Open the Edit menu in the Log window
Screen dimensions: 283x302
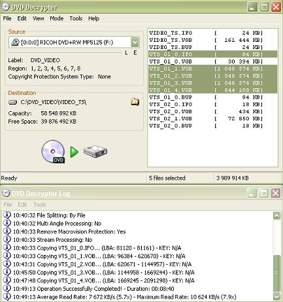pyautogui.click(x=22, y=205)
